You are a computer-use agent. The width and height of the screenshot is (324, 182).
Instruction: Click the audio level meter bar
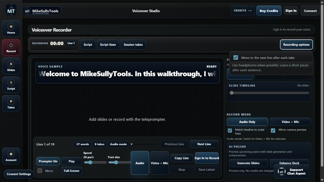click(145, 144)
